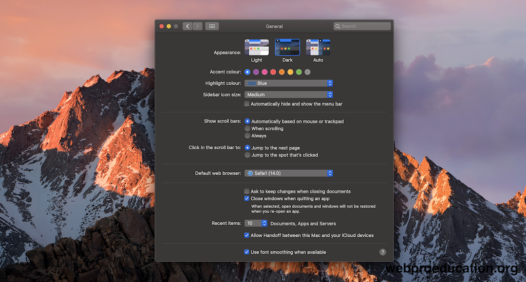
Task: Show all preferences grid icon
Action: click(212, 26)
